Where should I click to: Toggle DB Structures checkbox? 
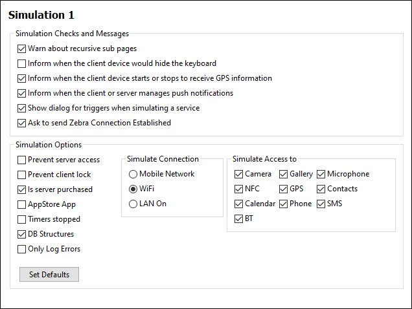pyautogui.click(x=22, y=234)
